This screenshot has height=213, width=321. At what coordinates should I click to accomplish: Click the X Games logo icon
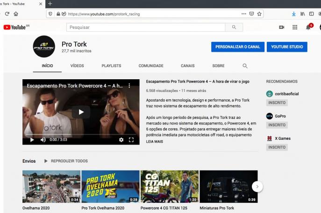coord(270,138)
